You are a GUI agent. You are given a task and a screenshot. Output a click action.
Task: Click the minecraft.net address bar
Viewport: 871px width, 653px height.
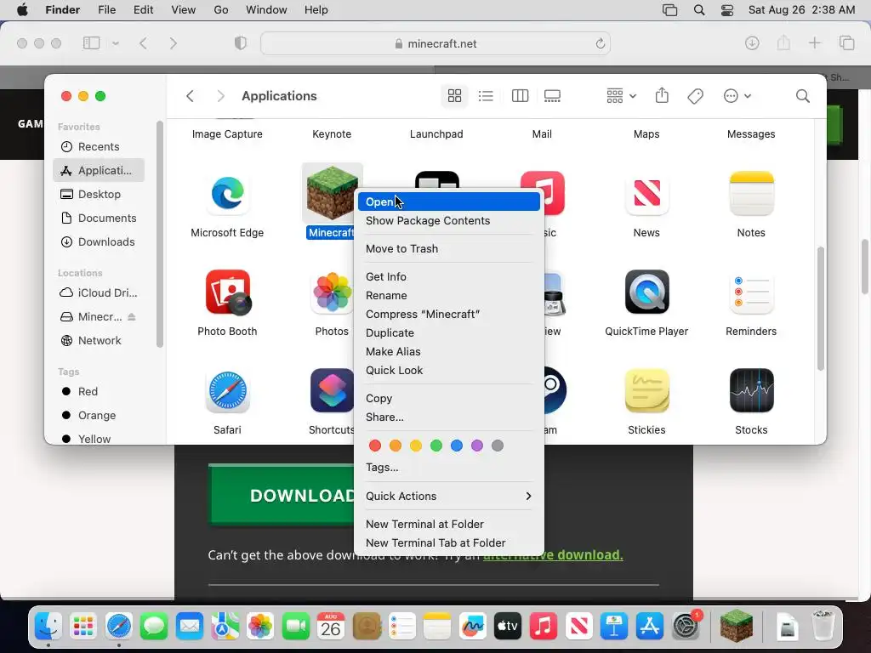click(435, 43)
